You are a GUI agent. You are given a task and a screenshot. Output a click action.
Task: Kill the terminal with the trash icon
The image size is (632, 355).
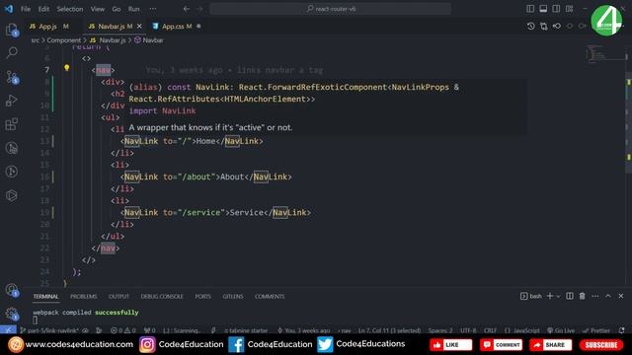coord(582,296)
